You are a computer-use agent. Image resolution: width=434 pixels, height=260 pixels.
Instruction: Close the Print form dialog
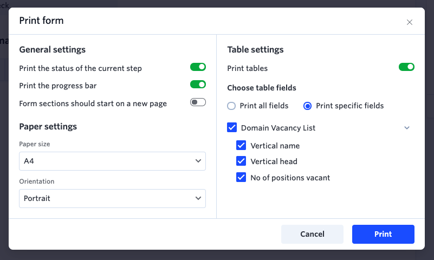click(410, 22)
